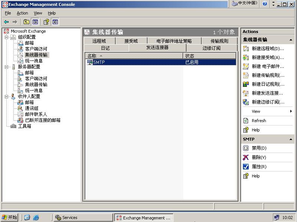297x222 pixels.
Task: Click the 新建传输规则 action icon
Action: pos(246,75)
